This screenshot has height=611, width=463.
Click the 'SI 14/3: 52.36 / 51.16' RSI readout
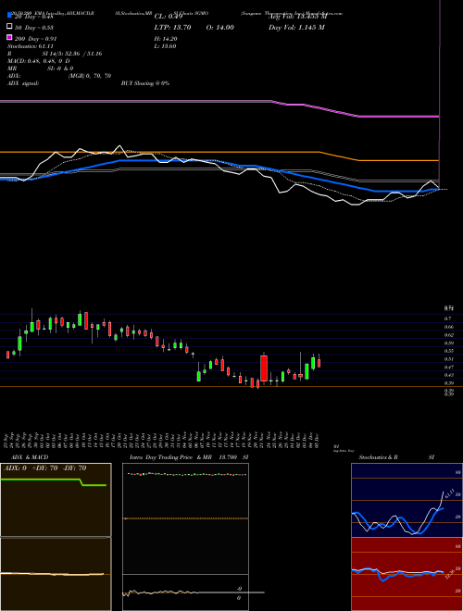72,54
